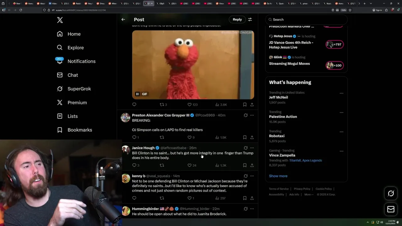The image size is (402, 226).
Task: Bookmark the Elmo GIF post
Action: point(245,105)
